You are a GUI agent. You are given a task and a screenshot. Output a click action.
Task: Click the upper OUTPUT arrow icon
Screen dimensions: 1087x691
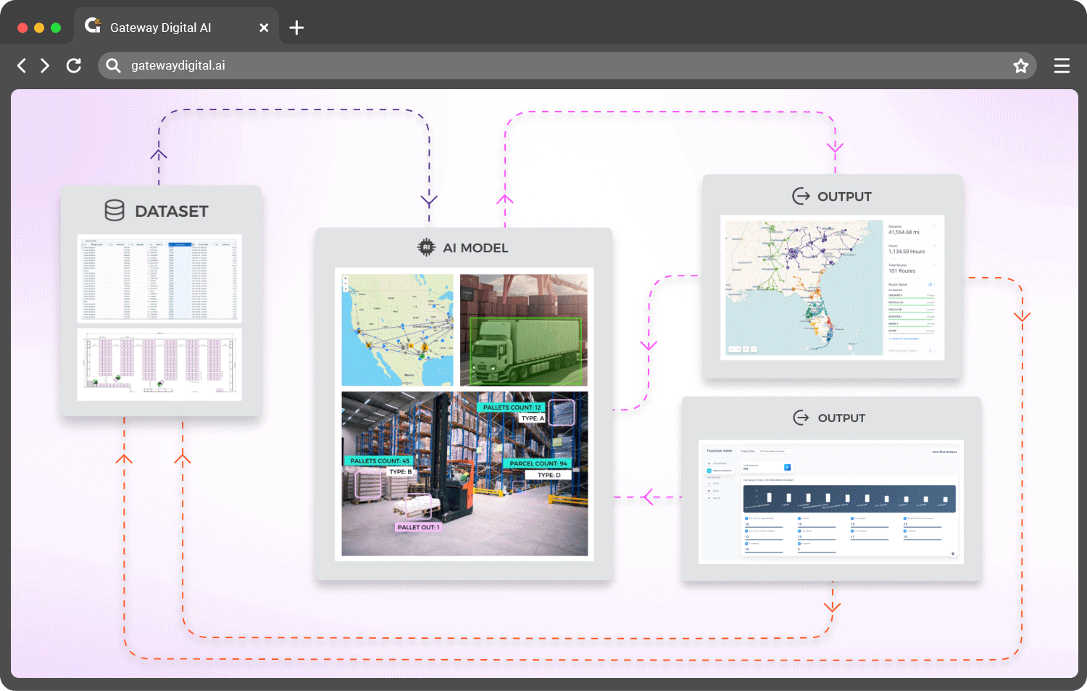(801, 196)
